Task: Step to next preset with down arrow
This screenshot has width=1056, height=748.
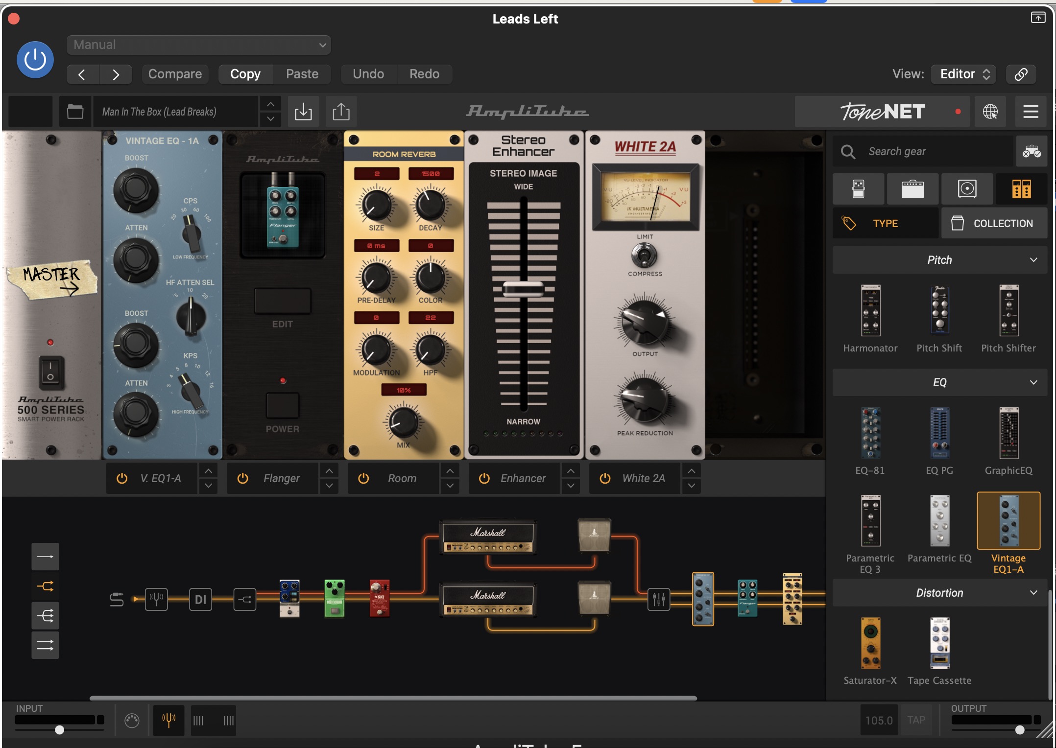Action: [x=270, y=119]
